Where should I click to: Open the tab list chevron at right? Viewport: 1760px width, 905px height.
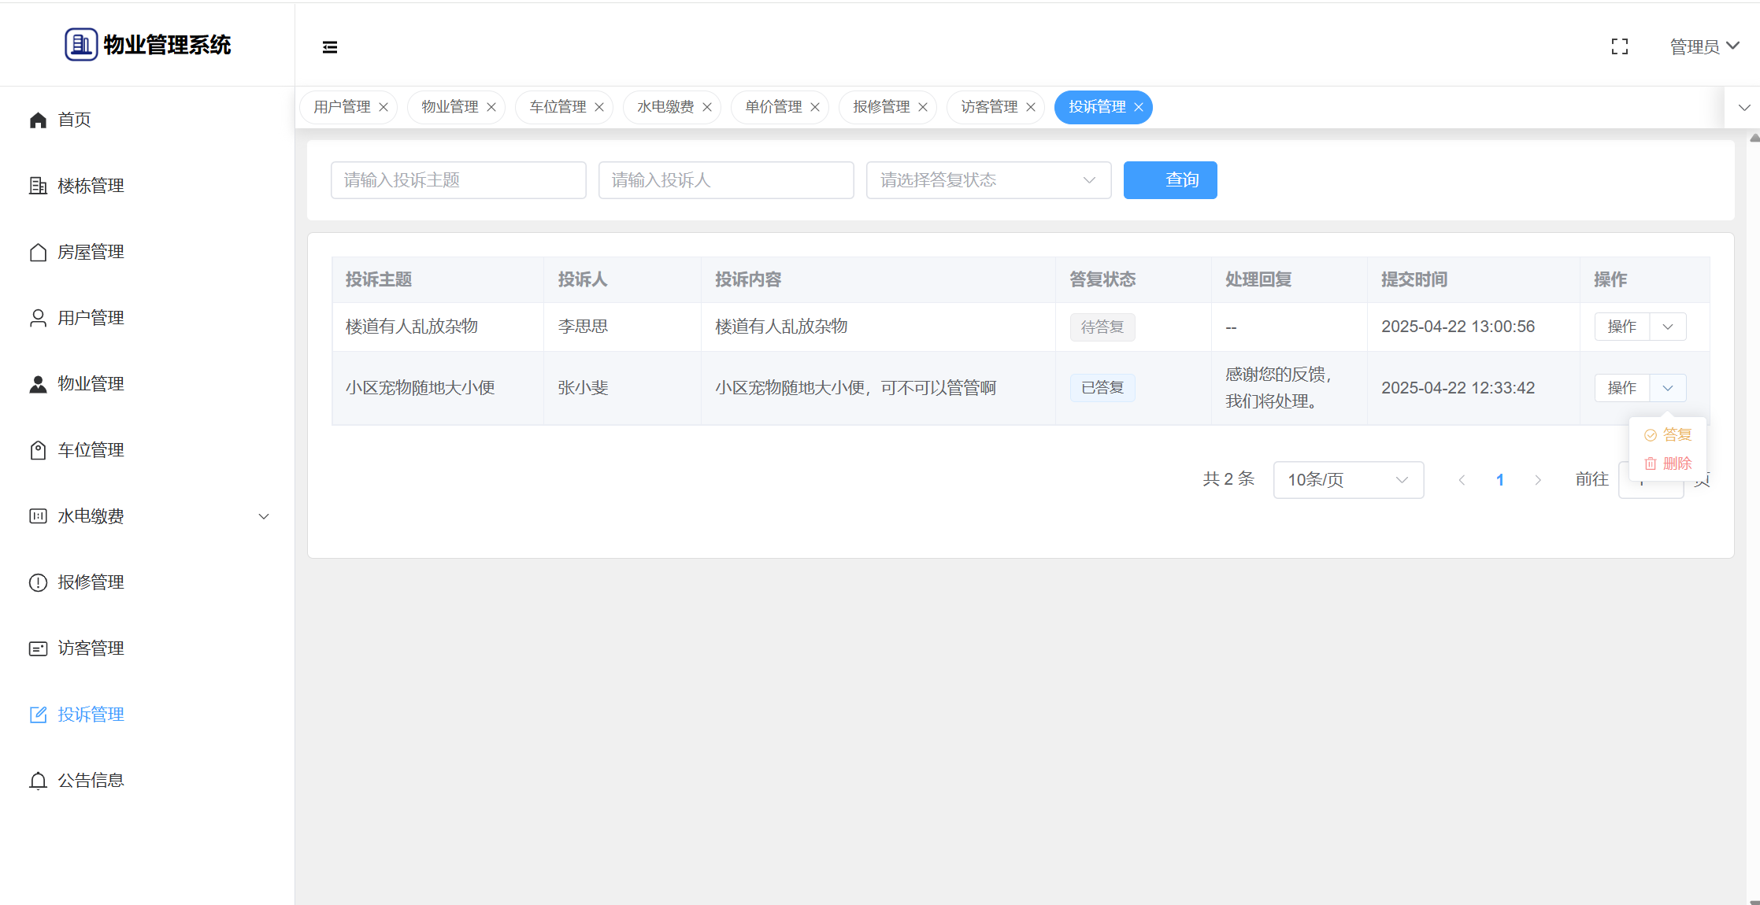1744,108
